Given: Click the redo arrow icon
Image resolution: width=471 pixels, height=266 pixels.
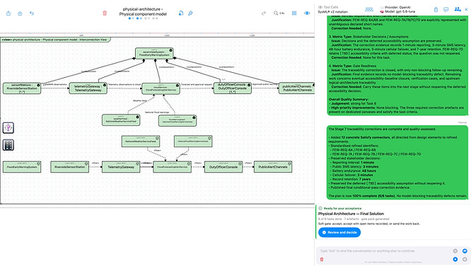Looking at the screenshot, I should 264,13.
